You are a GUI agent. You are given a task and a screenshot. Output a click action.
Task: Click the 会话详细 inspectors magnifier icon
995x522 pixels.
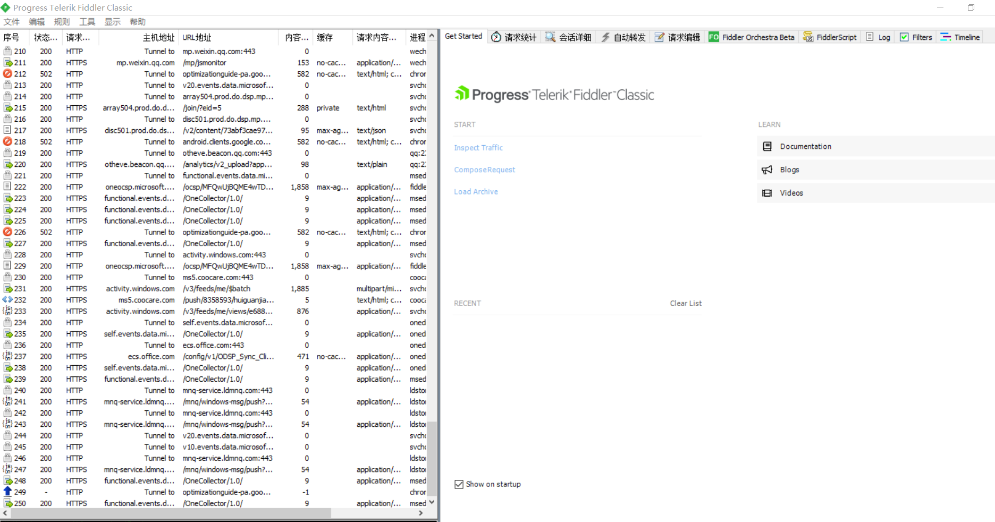point(550,37)
